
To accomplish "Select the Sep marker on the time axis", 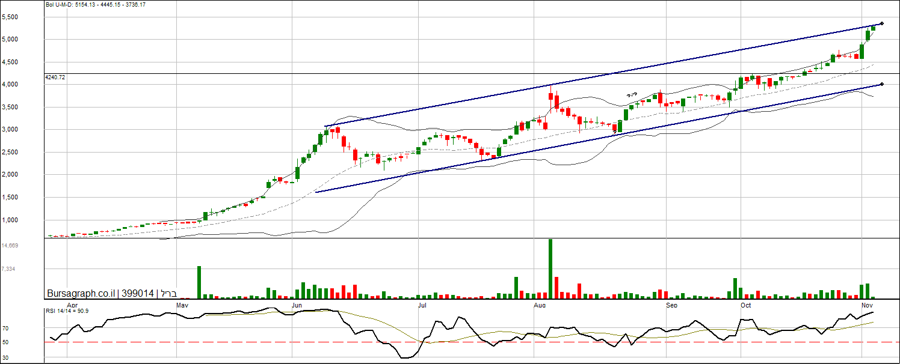I will 672,305.
